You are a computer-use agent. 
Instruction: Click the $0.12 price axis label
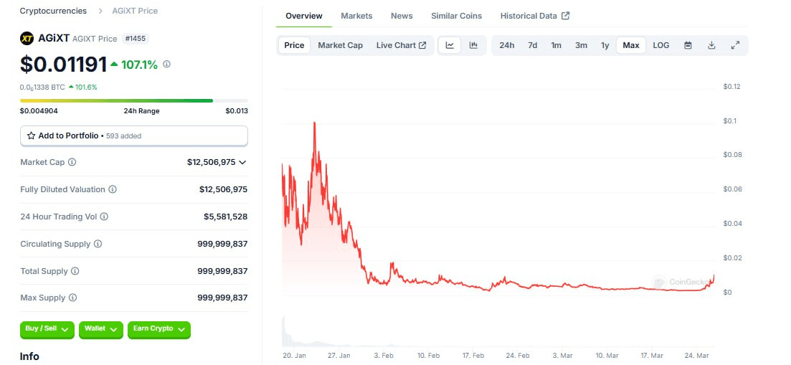tap(731, 87)
